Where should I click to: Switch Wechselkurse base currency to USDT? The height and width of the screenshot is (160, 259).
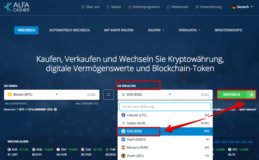(217, 142)
